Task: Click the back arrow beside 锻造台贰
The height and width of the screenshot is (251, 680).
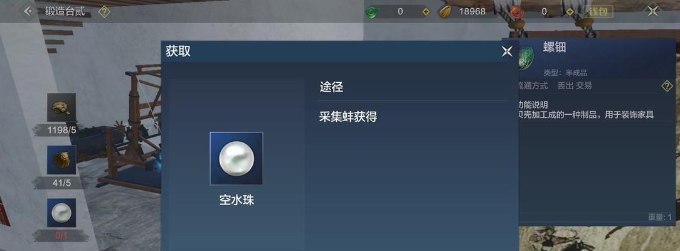Action: [x=29, y=11]
